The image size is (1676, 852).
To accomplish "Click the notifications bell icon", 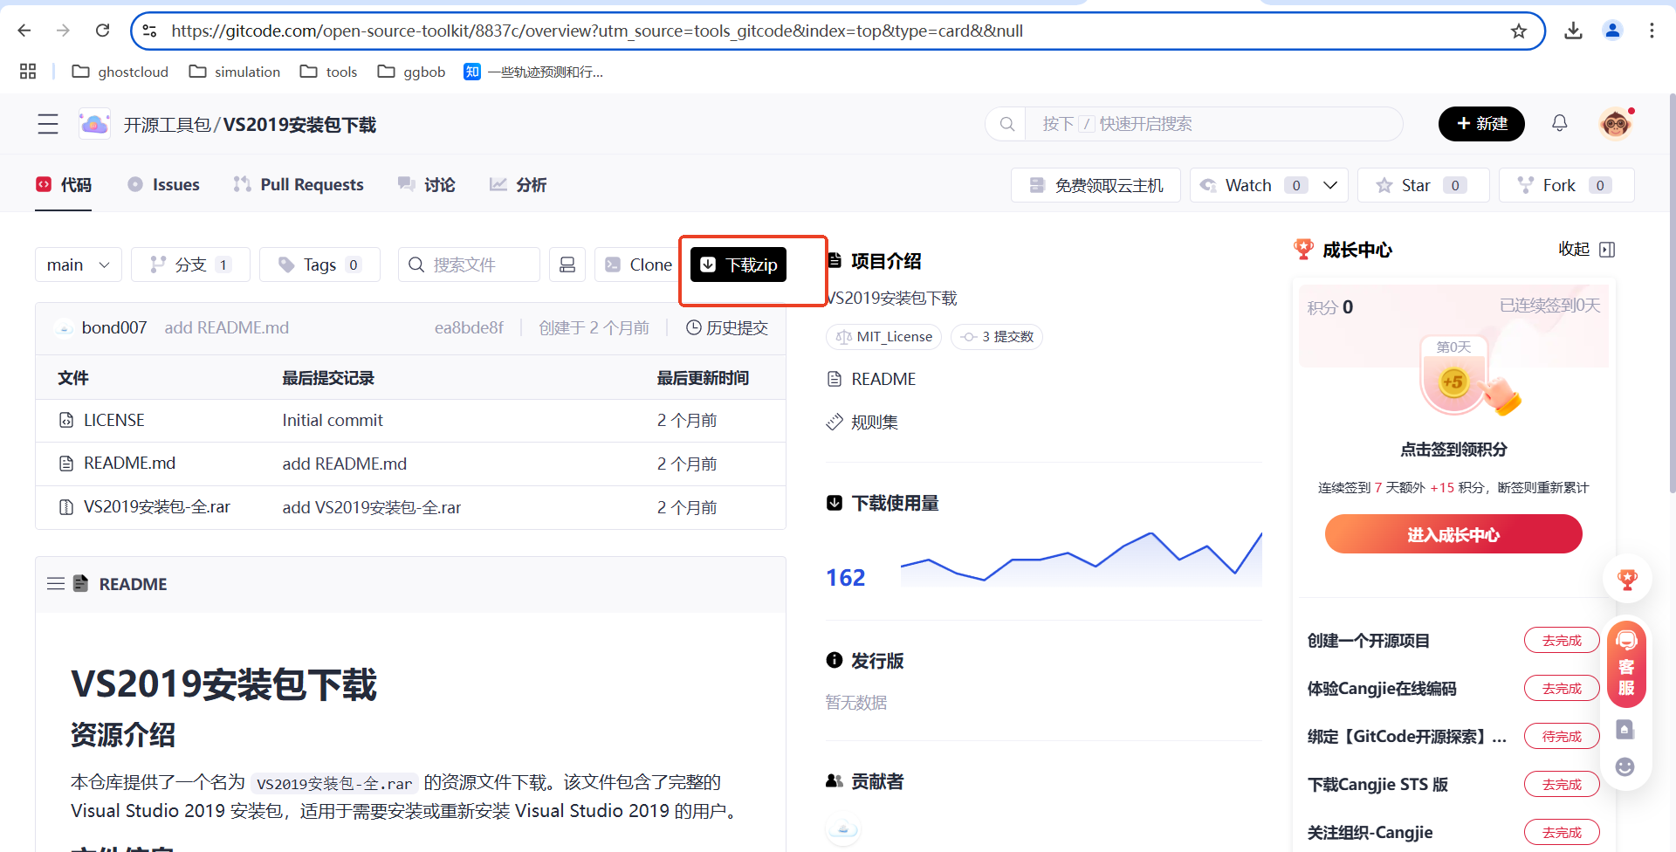I will [1560, 123].
